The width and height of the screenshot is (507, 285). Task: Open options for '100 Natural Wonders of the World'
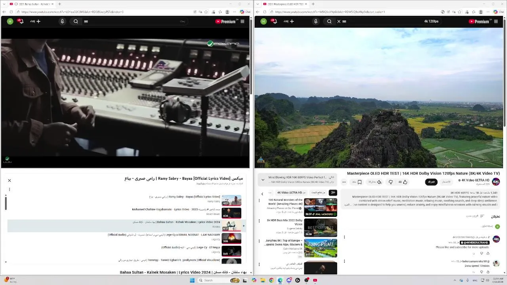click(x=259, y=200)
